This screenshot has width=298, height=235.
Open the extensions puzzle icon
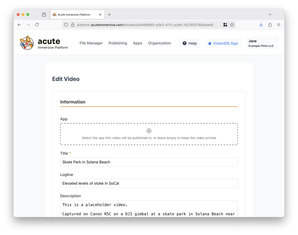click(x=270, y=25)
